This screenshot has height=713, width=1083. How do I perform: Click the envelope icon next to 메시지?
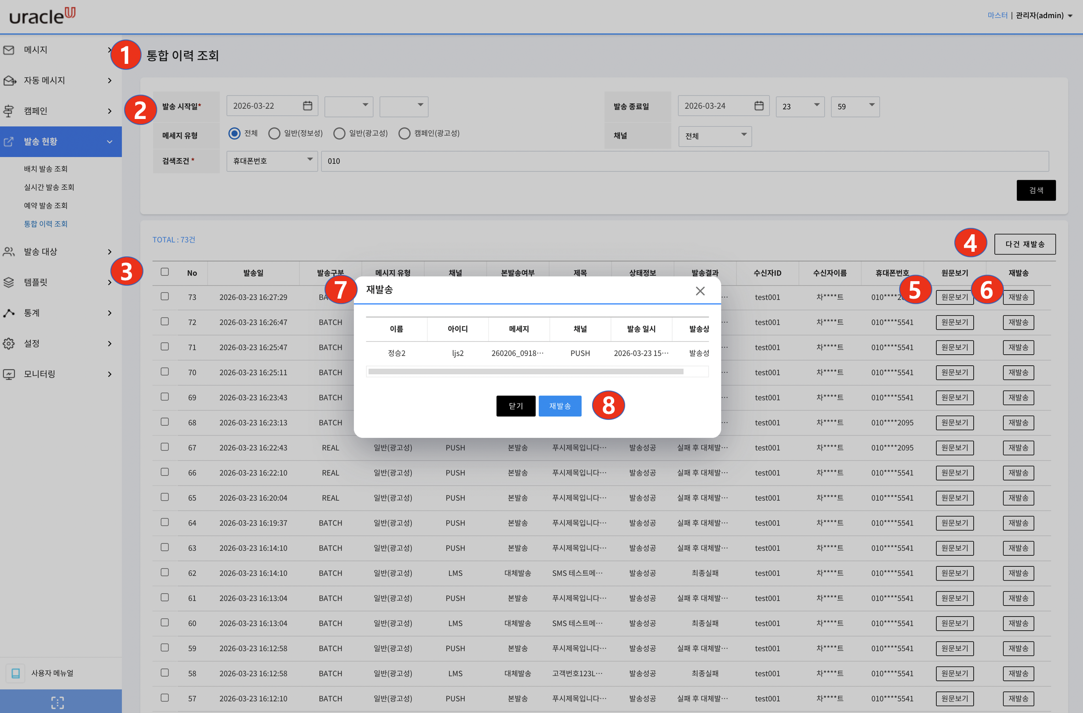pos(9,50)
